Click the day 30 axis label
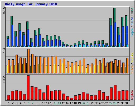Viewport: 135px width, 106px height. point(123,103)
